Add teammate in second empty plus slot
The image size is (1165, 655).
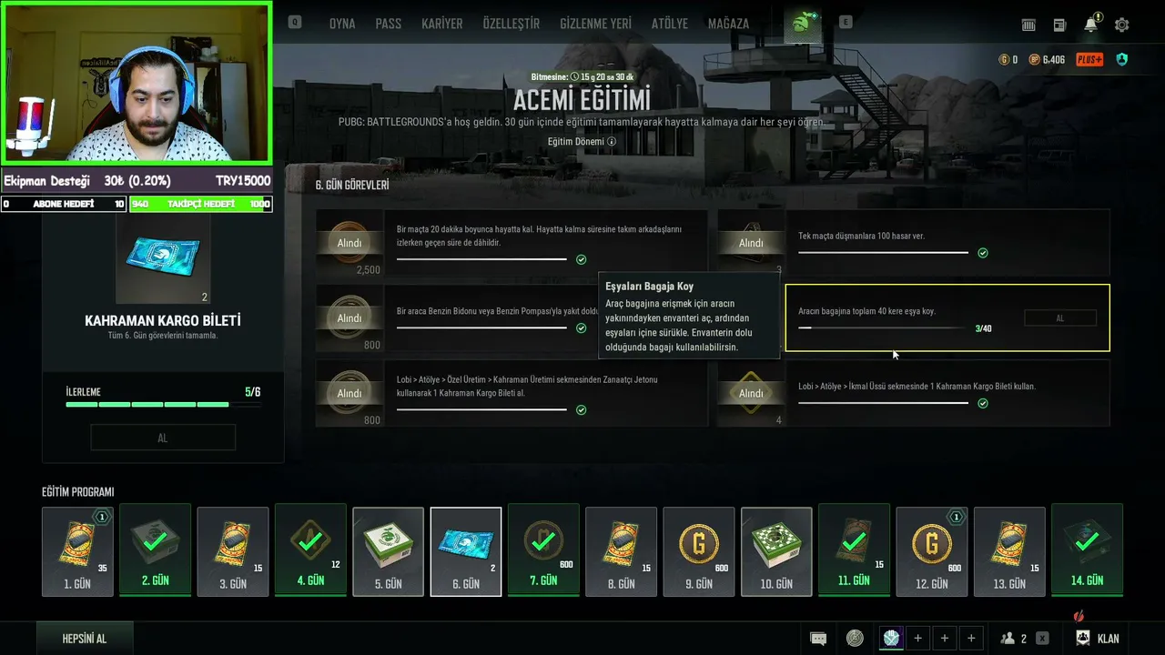945,639
